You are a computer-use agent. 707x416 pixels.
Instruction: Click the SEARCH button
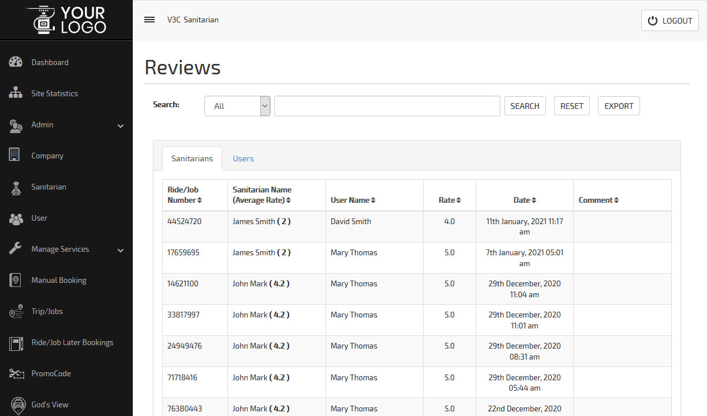(525, 106)
